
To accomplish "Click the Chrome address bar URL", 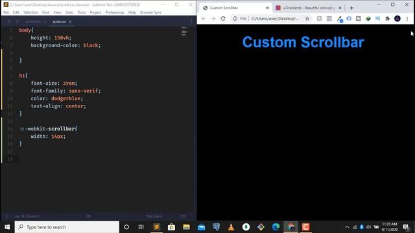I will click(x=275, y=19).
